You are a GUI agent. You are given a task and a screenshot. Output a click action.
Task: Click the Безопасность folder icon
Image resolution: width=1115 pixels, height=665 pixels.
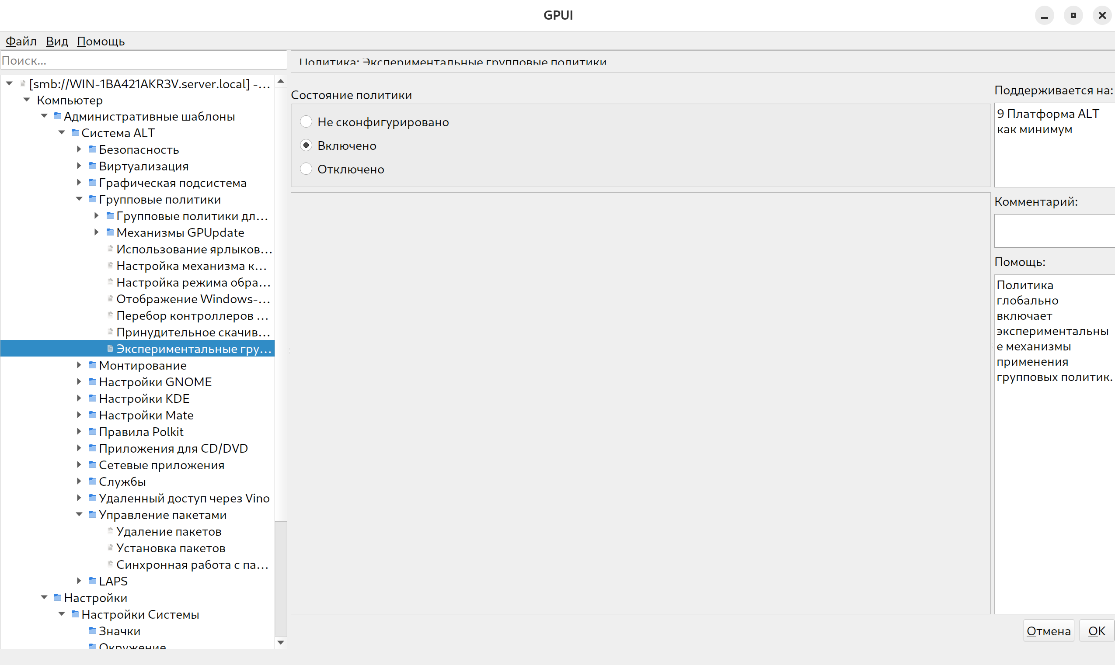pyautogui.click(x=93, y=149)
